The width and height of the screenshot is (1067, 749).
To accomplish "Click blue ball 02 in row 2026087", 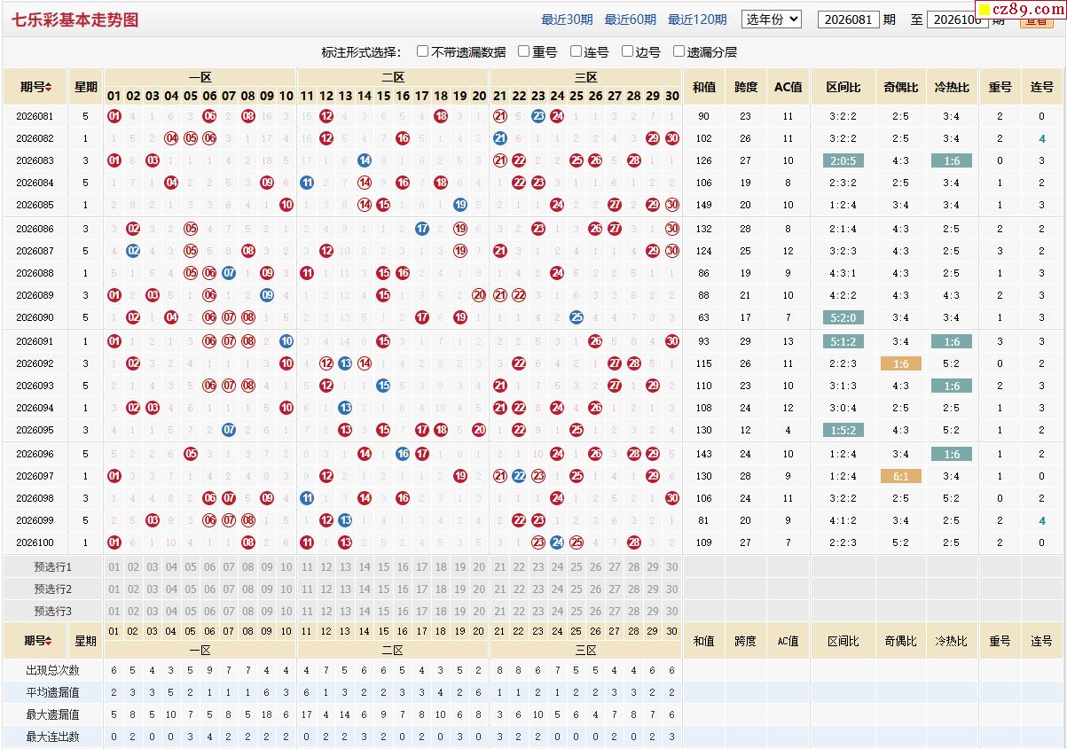I will pos(133,251).
